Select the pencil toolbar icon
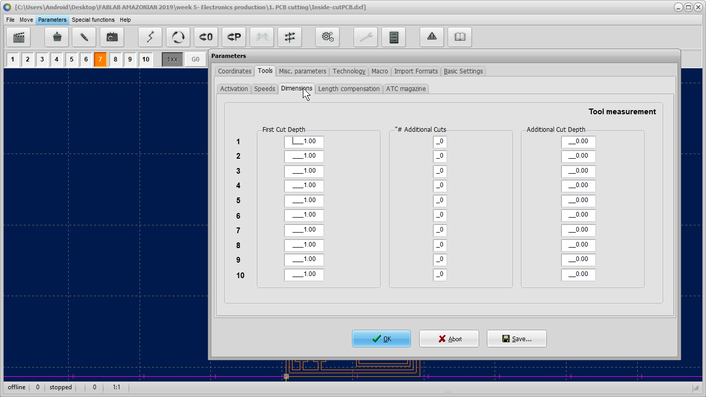This screenshot has width=706, height=397. [84, 37]
